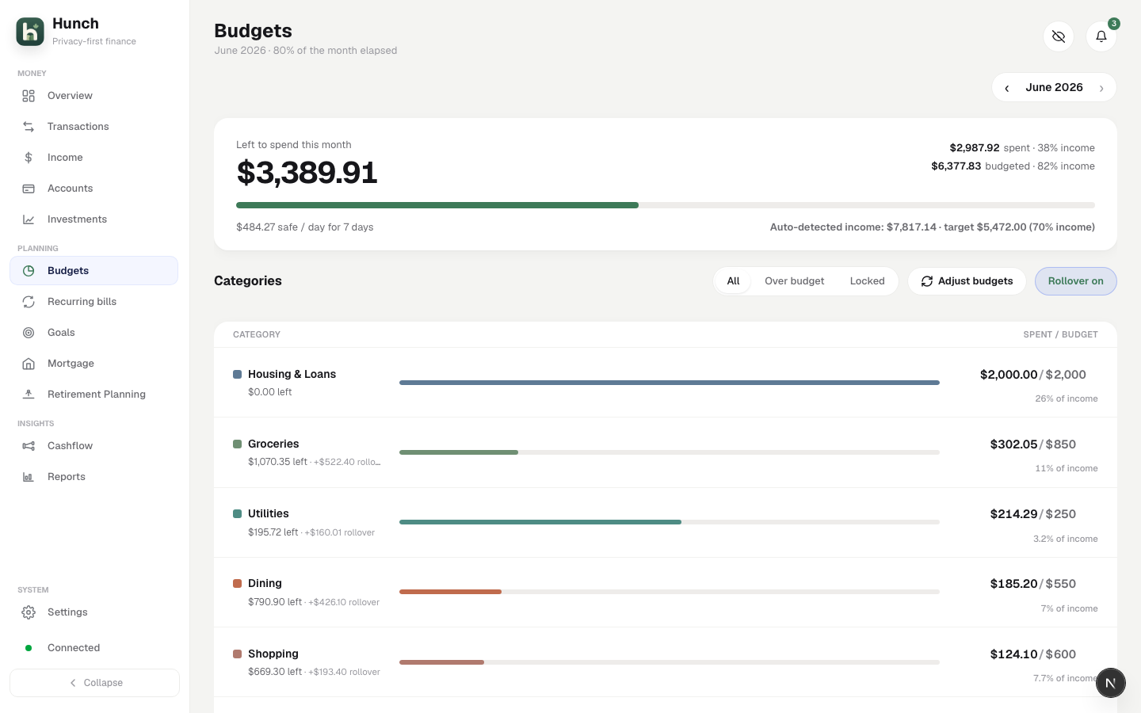Toggle hide amounts eye-off button
1141x713 pixels.
point(1059,36)
